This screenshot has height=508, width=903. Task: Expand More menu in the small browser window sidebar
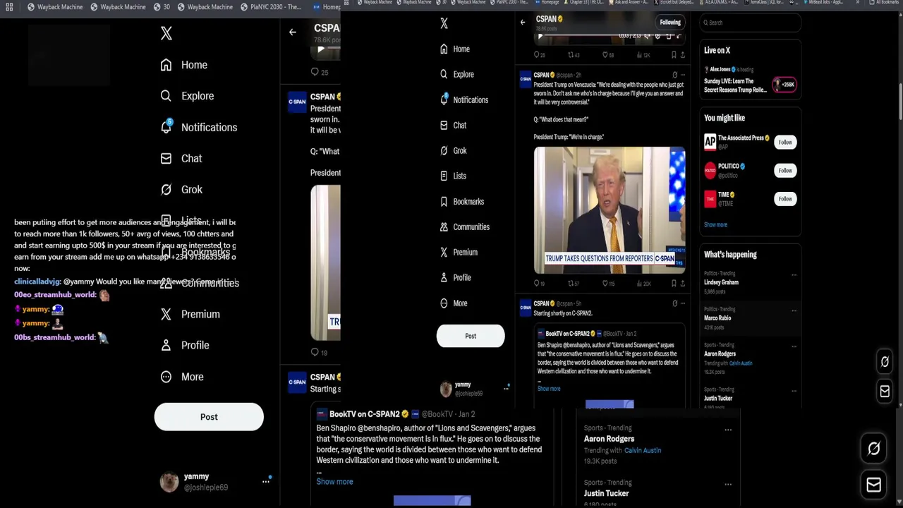[454, 303]
